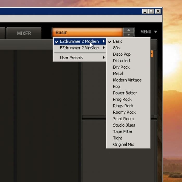
Task: Open the EZdrummer 2 Modern submenu
Action: pyautogui.click(x=80, y=41)
